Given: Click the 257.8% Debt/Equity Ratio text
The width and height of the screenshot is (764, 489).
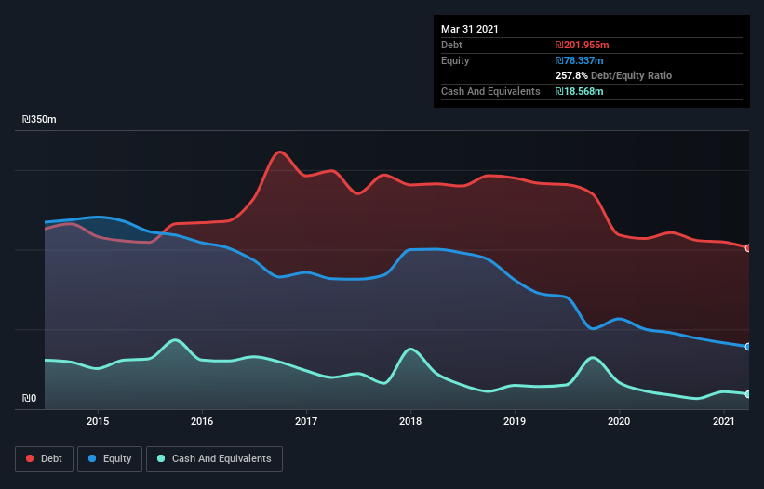Looking at the screenshot, I should [x=613, y=76].
